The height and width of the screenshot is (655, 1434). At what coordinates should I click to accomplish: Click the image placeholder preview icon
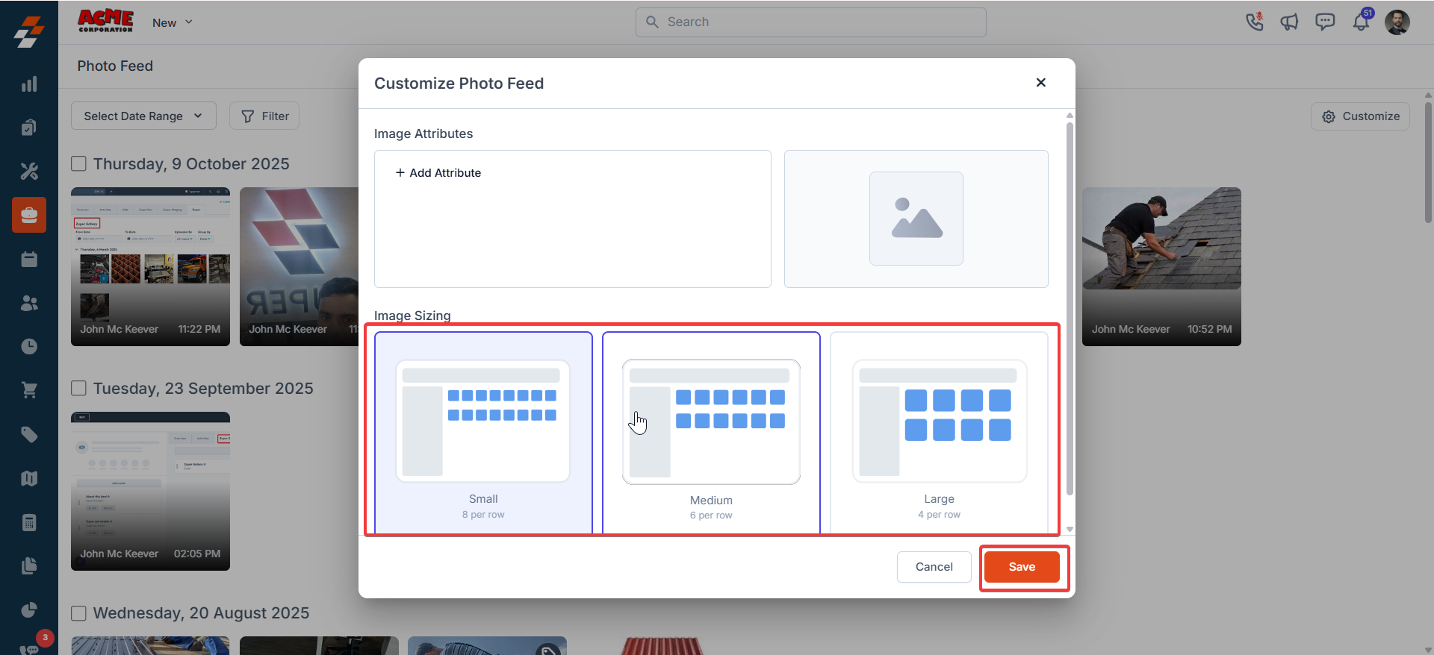916,219
